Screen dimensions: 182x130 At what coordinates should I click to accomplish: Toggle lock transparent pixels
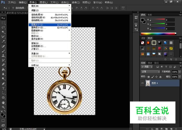coord(149,77)
